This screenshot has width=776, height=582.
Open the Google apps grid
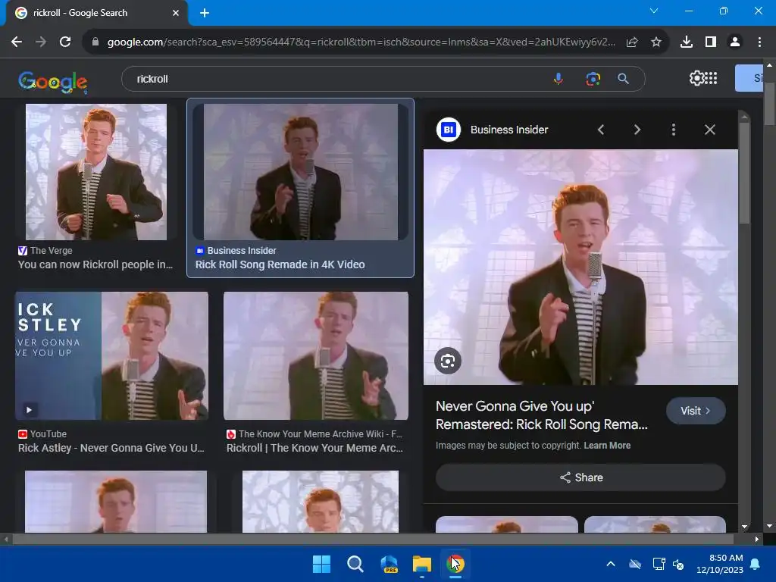click(x=711, y=78)
